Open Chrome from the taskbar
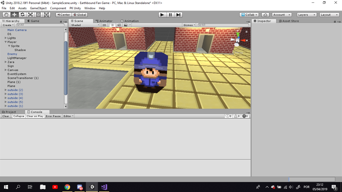This screenshot has width=342, height=192. 67,187
